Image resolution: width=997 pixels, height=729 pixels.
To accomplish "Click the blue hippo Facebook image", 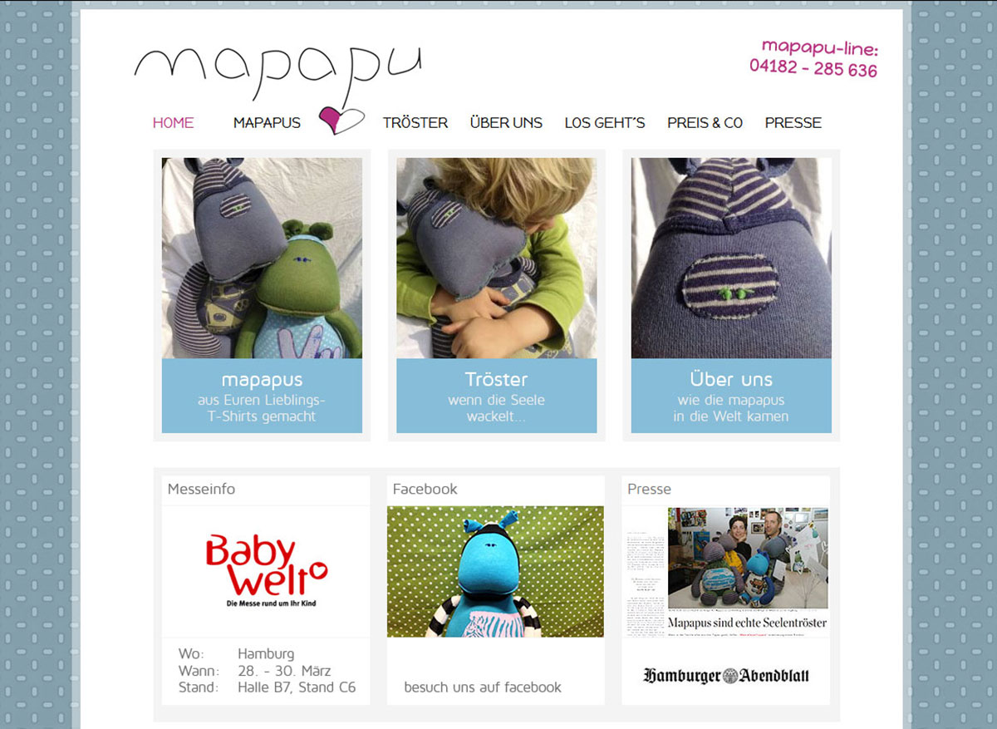I will (495, 572).
